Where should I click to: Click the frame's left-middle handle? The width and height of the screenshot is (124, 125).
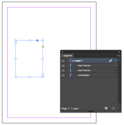click(x=15, y=59)
